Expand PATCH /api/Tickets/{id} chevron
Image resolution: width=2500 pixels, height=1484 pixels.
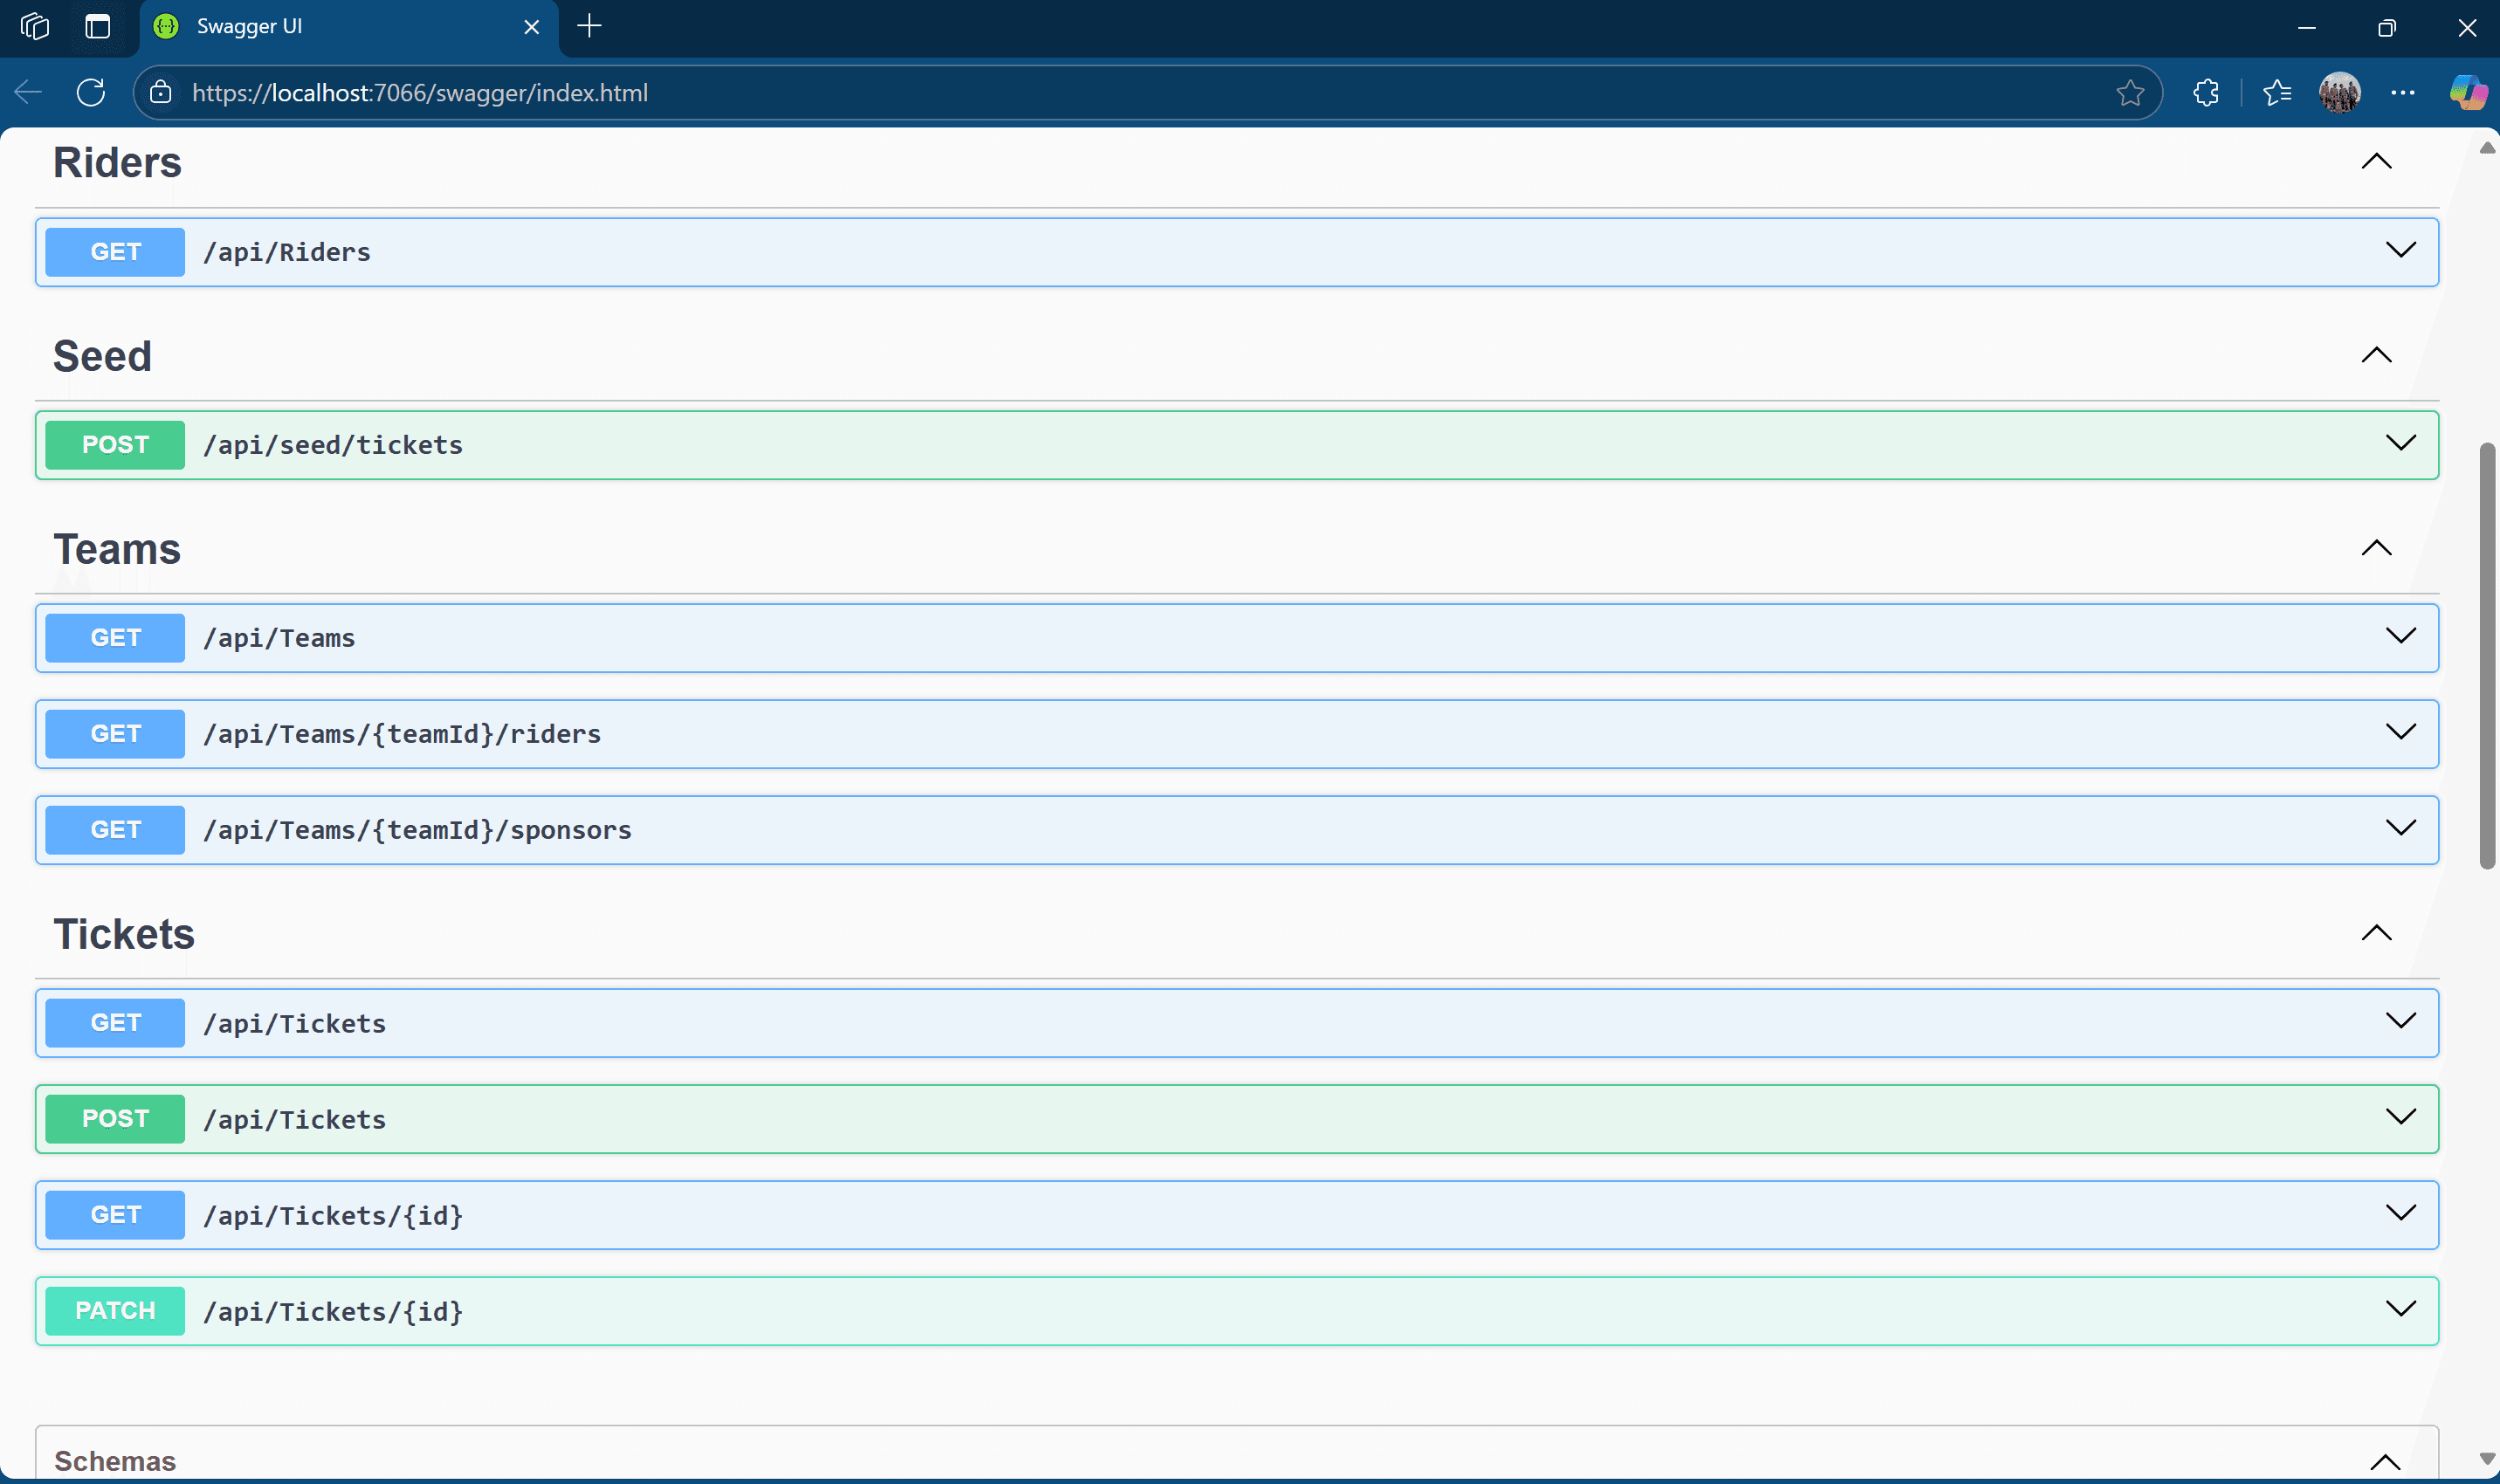pos(2400,1309)
